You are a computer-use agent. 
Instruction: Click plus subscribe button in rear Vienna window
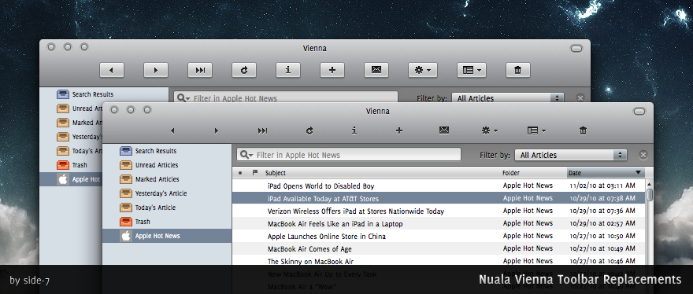[332, 70]
